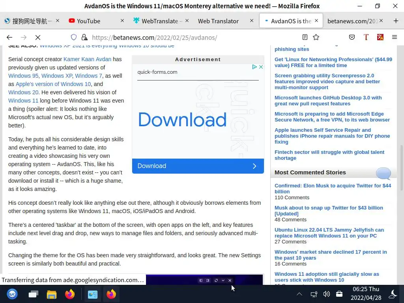This screenshot has width=404, height=303.
Task: Bookmark this page with the star
Action: [316, 37]
